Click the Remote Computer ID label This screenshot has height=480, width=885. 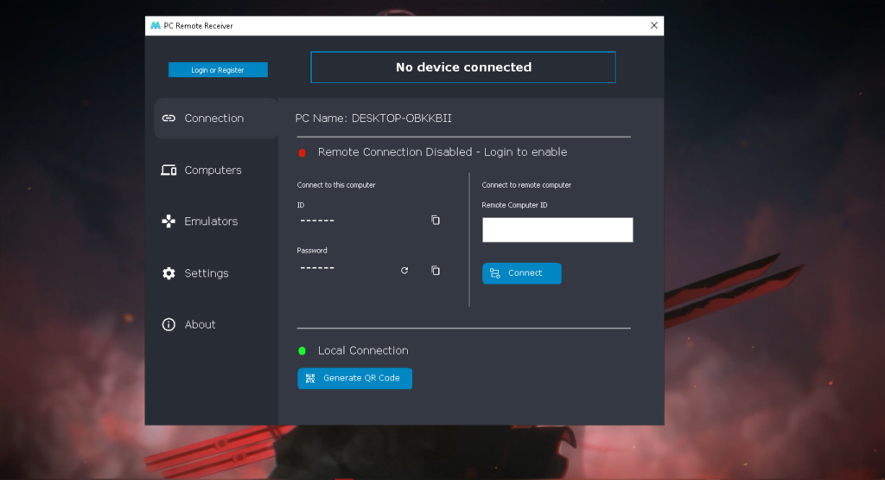click(x=514, y=205)
